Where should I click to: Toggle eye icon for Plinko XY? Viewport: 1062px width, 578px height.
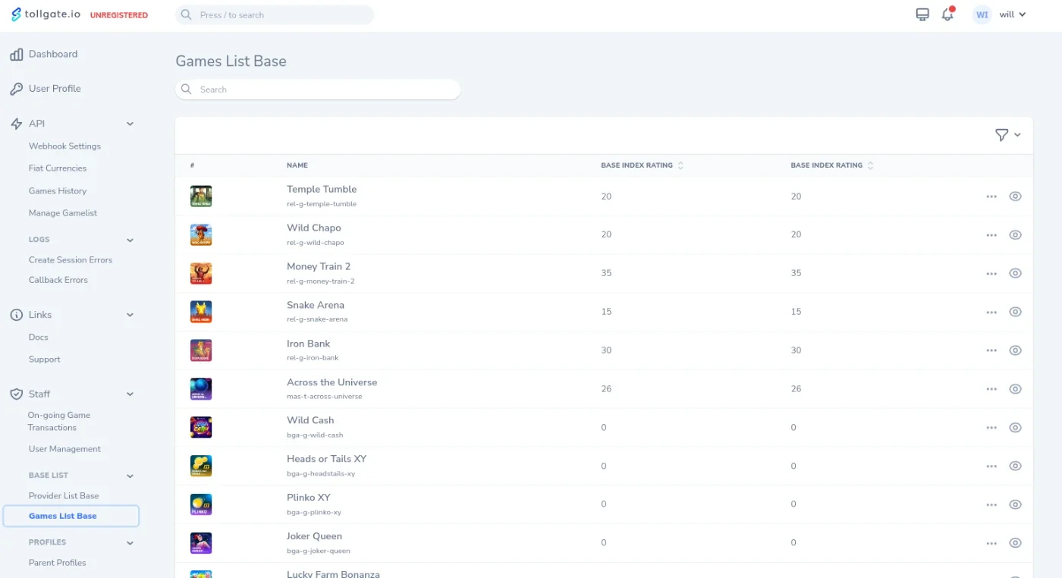1015,504
